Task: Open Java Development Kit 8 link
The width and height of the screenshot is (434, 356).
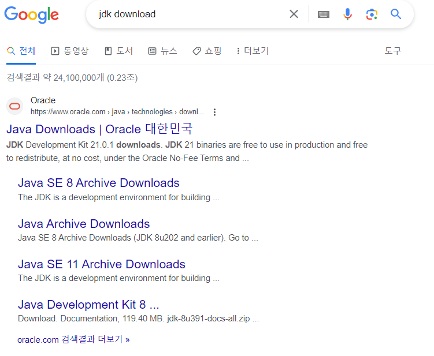Action: (x=88, y=305)
